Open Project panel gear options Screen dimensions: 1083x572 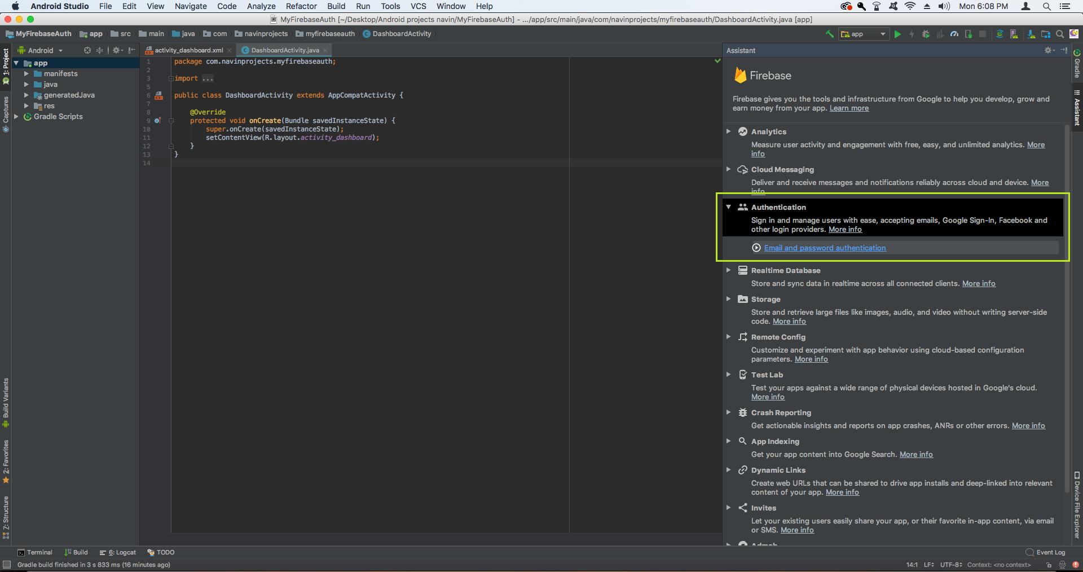point(117,50)
